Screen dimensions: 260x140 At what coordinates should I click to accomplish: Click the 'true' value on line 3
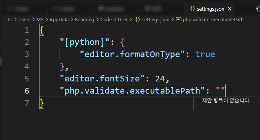[205, 54]
